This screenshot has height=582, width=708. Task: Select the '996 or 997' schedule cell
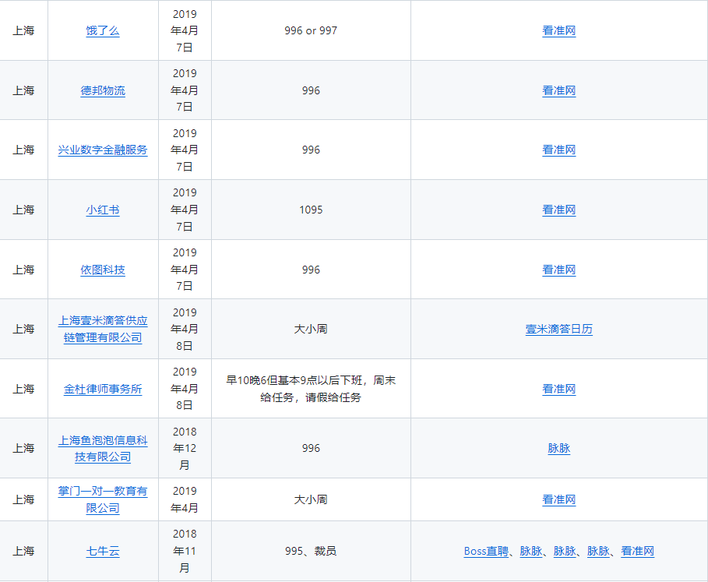coord(311,30)
